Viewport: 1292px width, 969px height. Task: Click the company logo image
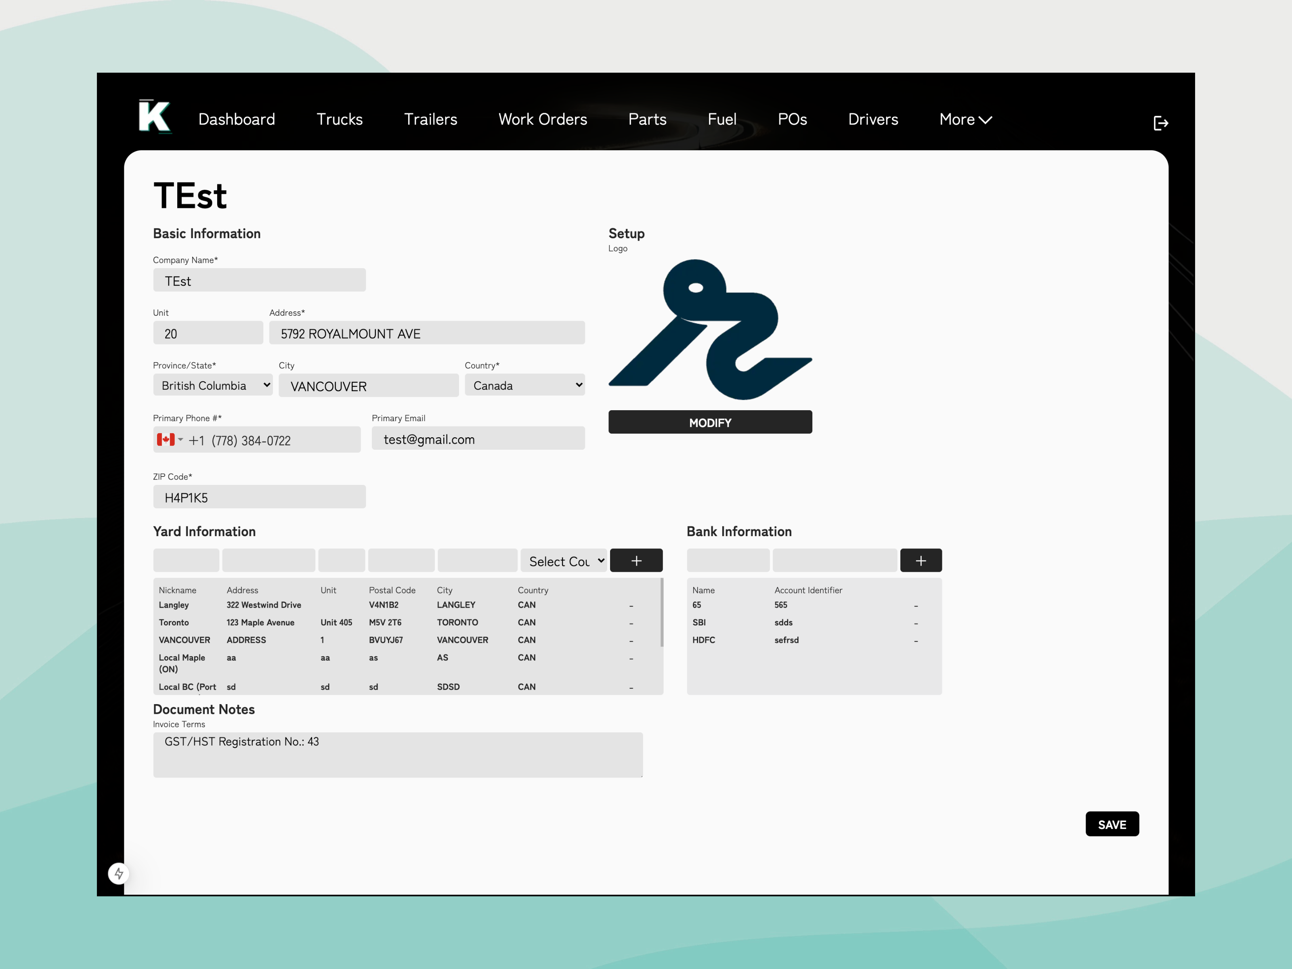click(x=710, y=330)
